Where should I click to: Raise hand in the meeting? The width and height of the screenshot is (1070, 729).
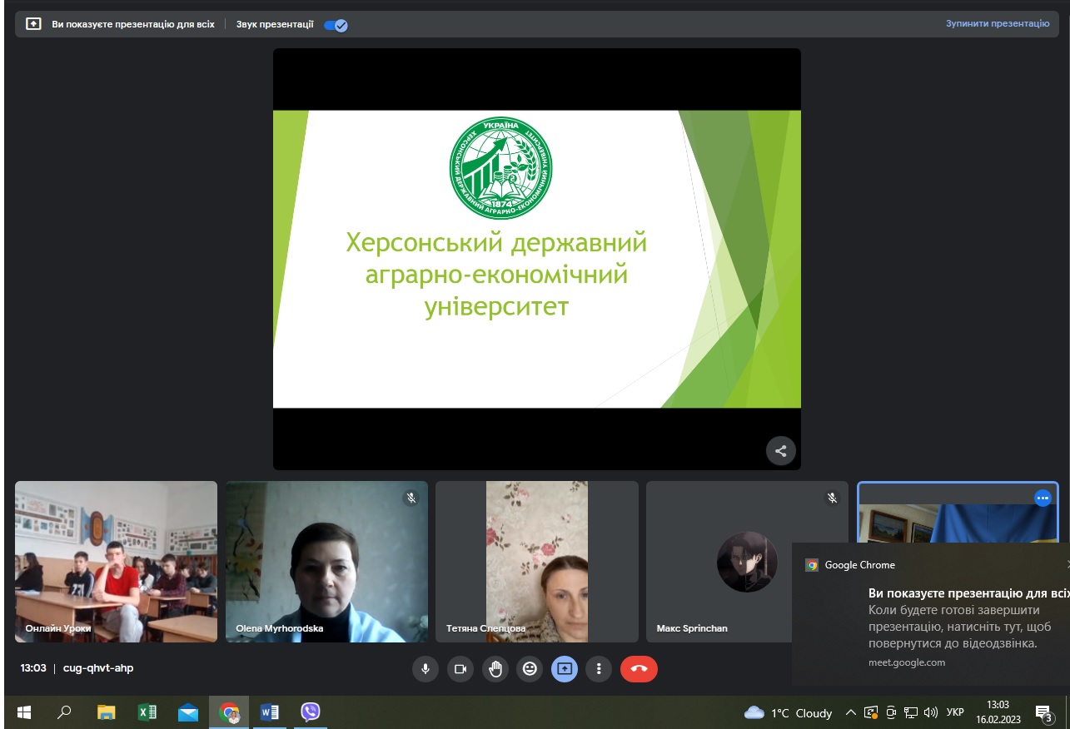pos(495,669)
